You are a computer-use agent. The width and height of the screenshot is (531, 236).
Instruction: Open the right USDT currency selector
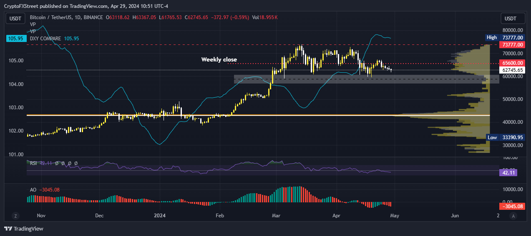[511, 19]
